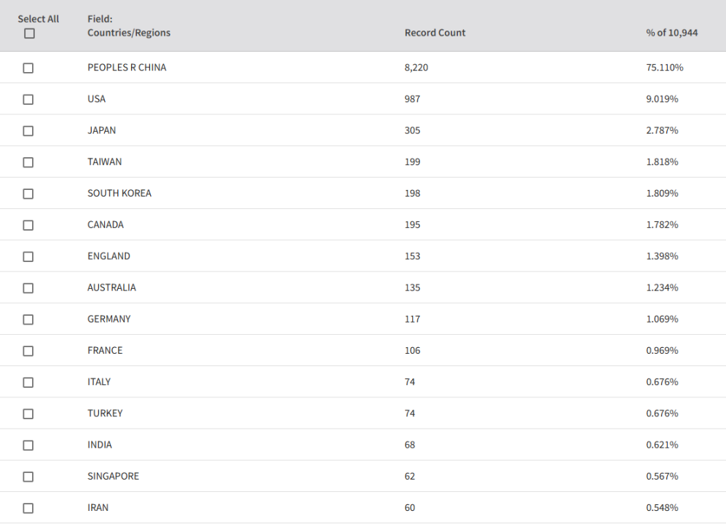Check the PEOPLES R CHINA row checkbox

coord(28,68)
